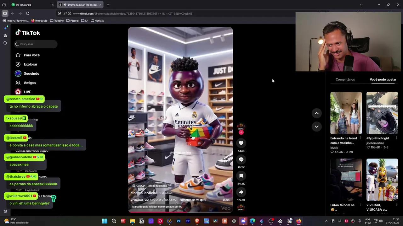Open the Noticias bookmarks folder
Screen dimensions: 403x226
[x=97, y=21]
